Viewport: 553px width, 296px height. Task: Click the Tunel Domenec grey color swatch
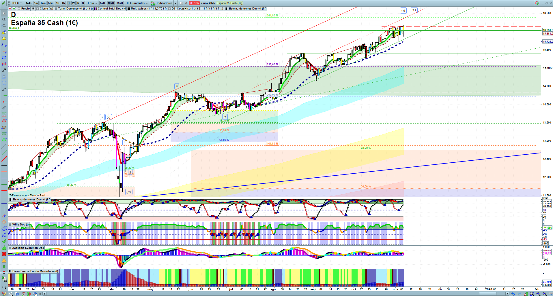tap(56, 9)
